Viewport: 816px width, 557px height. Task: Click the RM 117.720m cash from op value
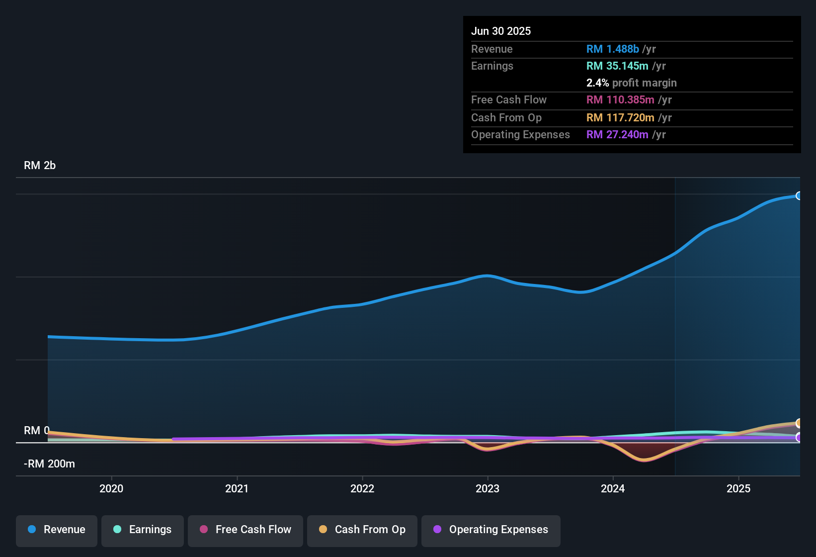click(x=620, y=117)
